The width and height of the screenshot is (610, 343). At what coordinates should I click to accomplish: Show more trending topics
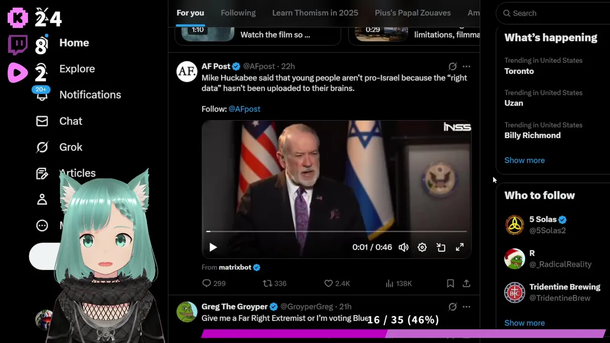click(524, 160)
